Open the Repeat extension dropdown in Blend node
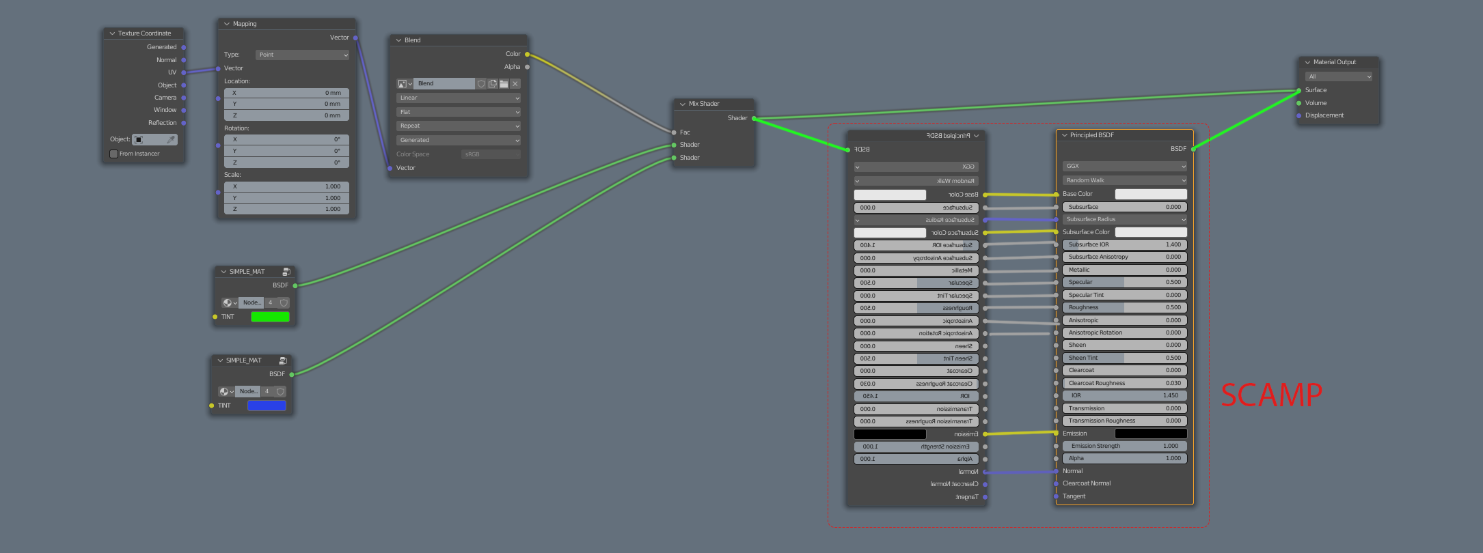Image resolution: width=1483 pixels, height=553 pixels. coord(459,126)
